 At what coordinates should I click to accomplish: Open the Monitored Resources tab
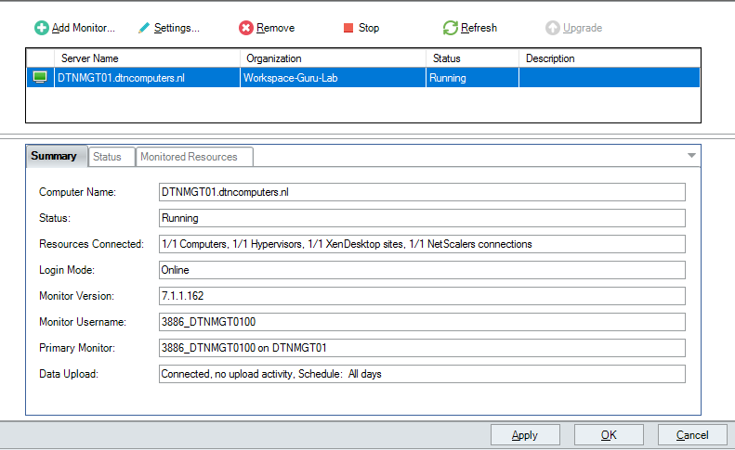click(x=194, y=157)
